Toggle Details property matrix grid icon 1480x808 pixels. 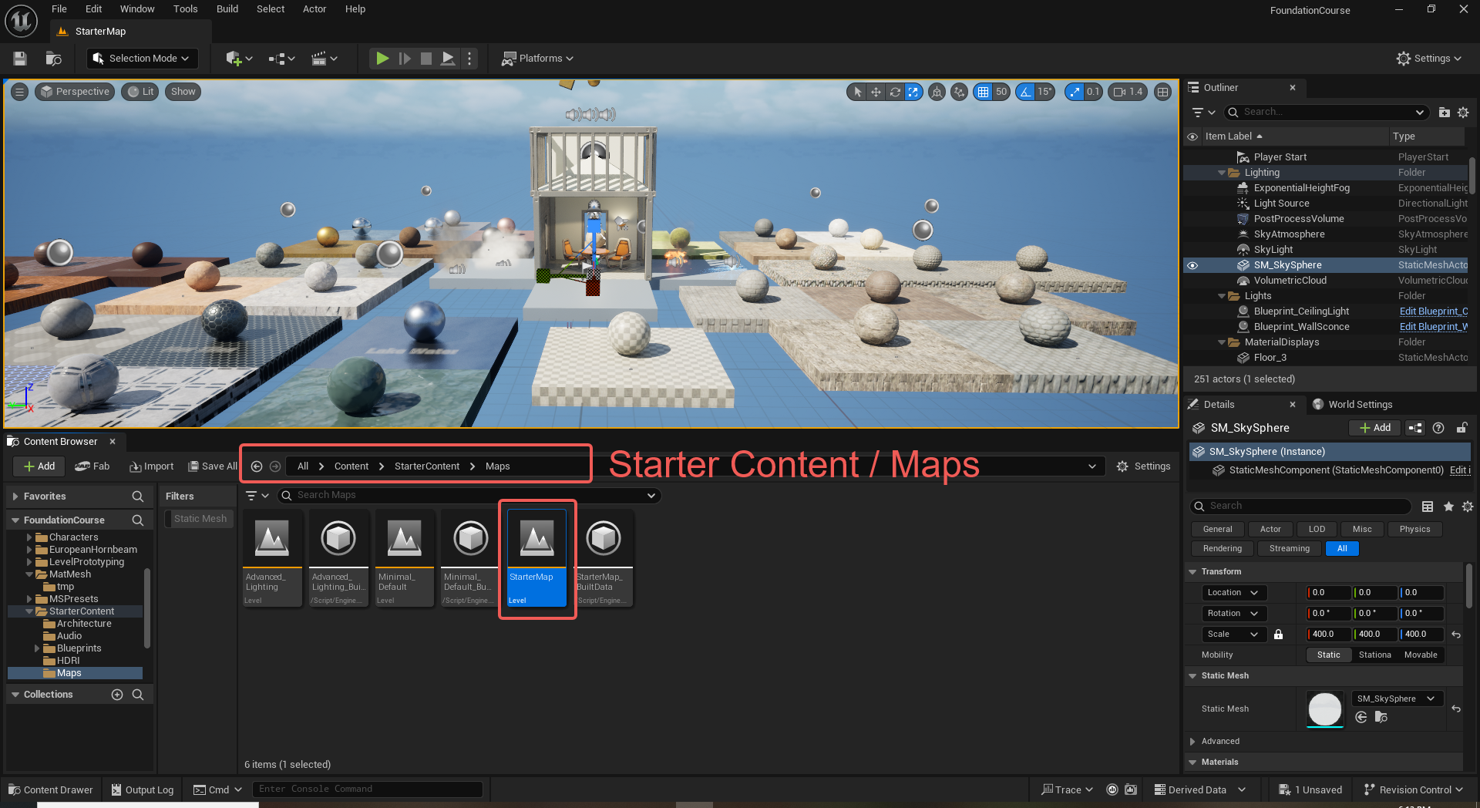1428,507
